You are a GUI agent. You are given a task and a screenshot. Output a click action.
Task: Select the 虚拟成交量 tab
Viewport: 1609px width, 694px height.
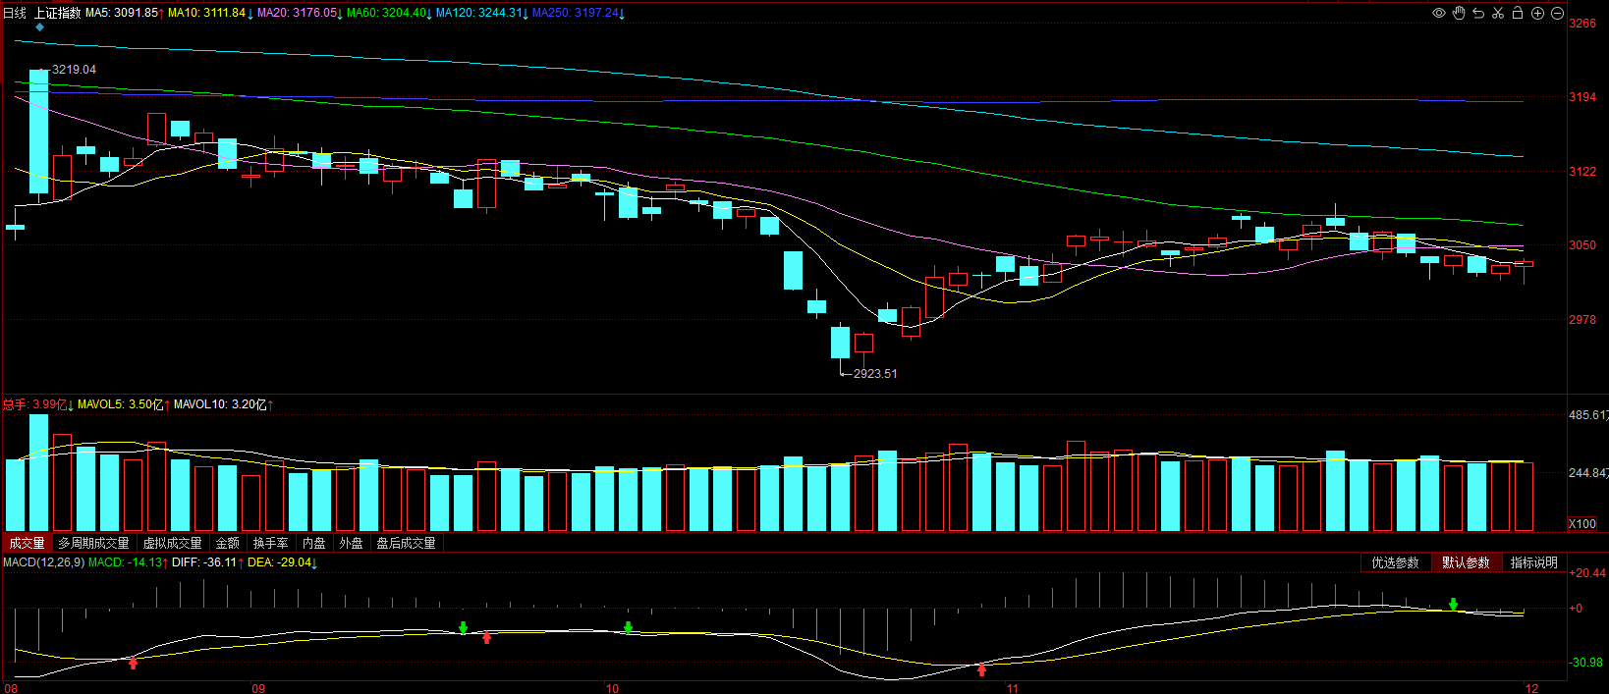tap(172, 543)
